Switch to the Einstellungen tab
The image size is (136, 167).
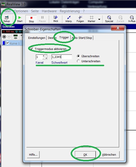click(x=37, y=38)
